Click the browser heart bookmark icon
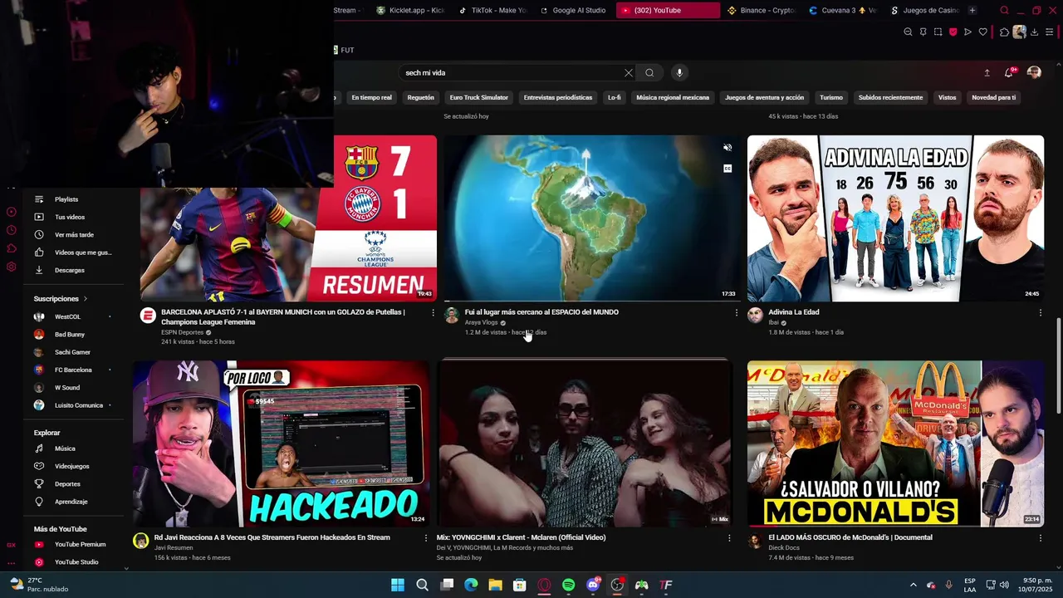Image resolution: width=1063 pixels, height=598 pixels. tap(982, 32)
